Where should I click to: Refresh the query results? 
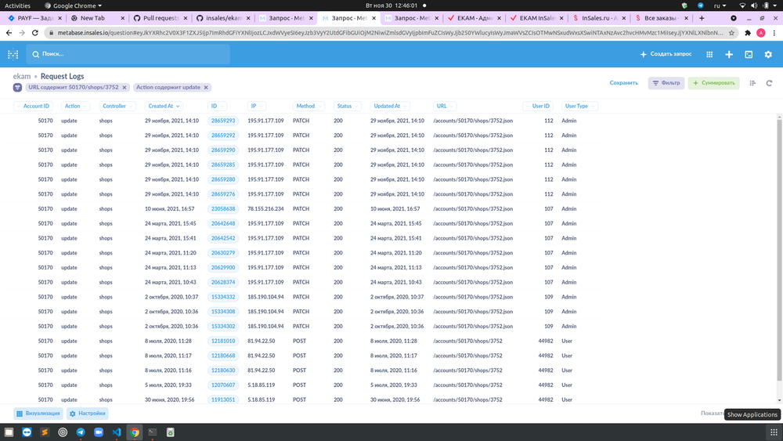770,83
